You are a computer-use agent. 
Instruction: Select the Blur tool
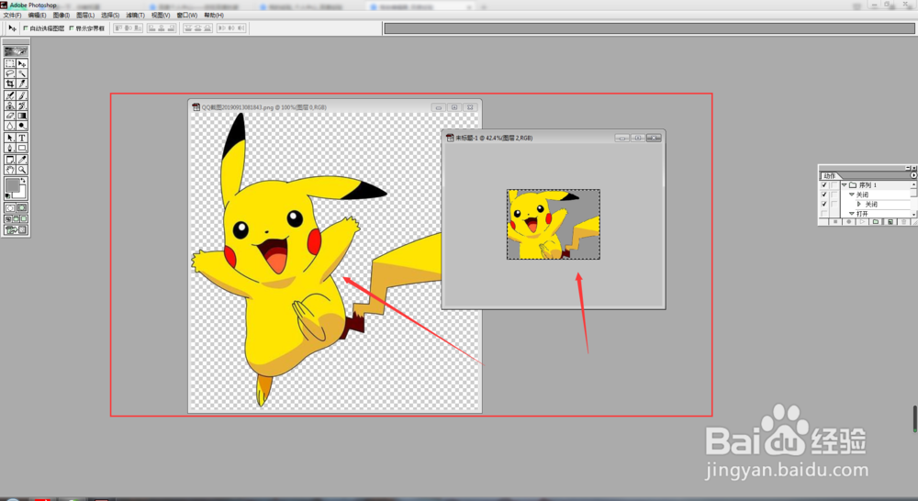pos(9,125)
